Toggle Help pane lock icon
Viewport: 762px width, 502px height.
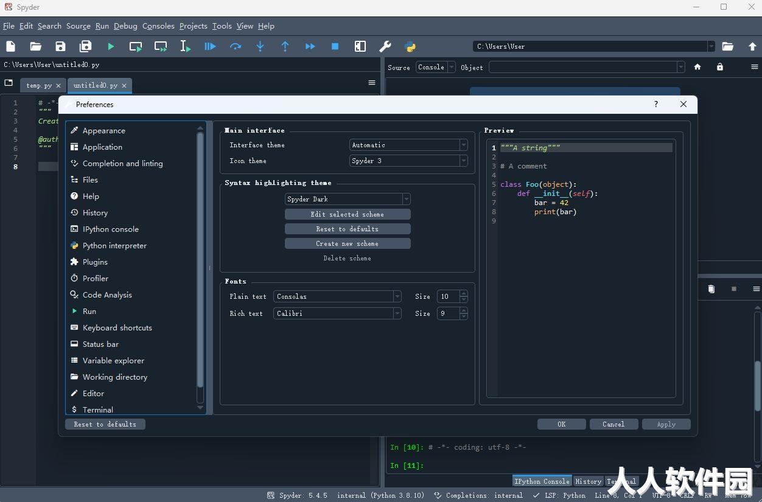tap(720, 67)
